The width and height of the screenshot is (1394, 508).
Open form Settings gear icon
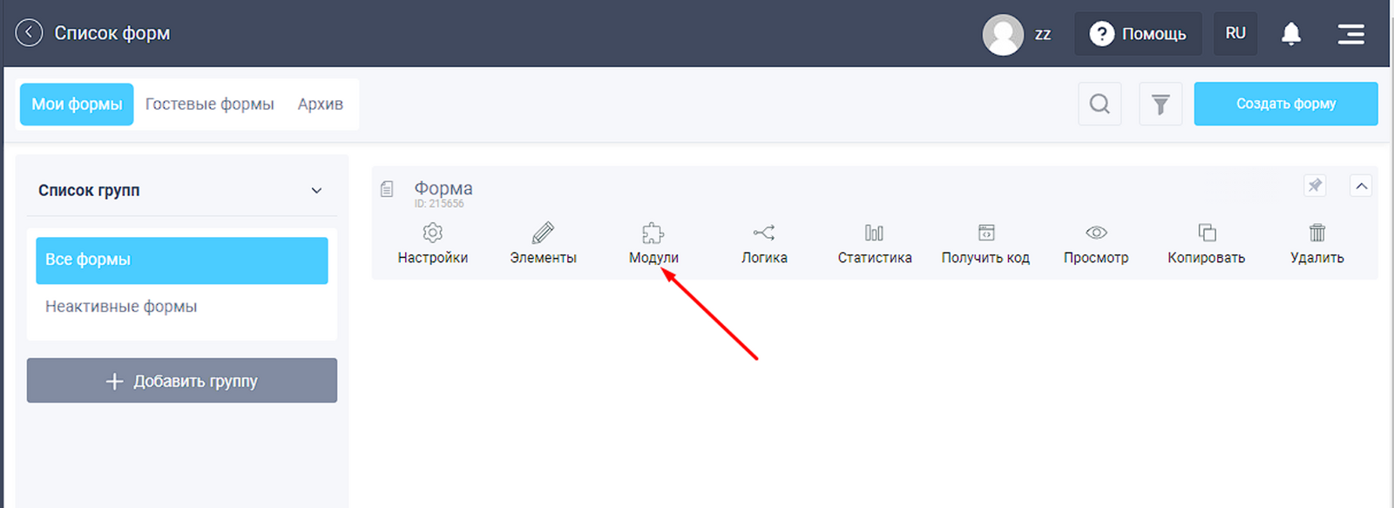click(x=433, y=234)
